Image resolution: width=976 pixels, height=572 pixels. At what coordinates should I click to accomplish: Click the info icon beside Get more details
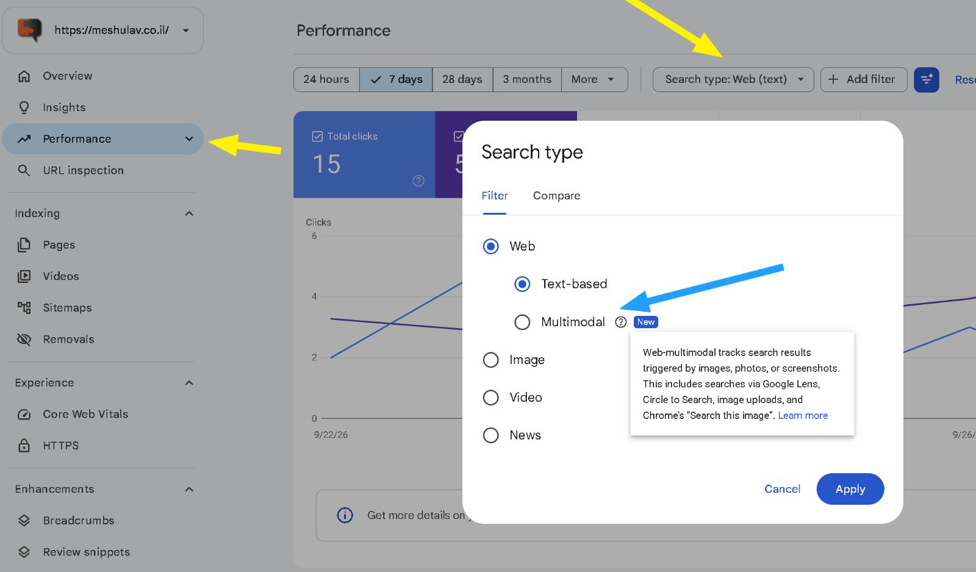(345, 515)
